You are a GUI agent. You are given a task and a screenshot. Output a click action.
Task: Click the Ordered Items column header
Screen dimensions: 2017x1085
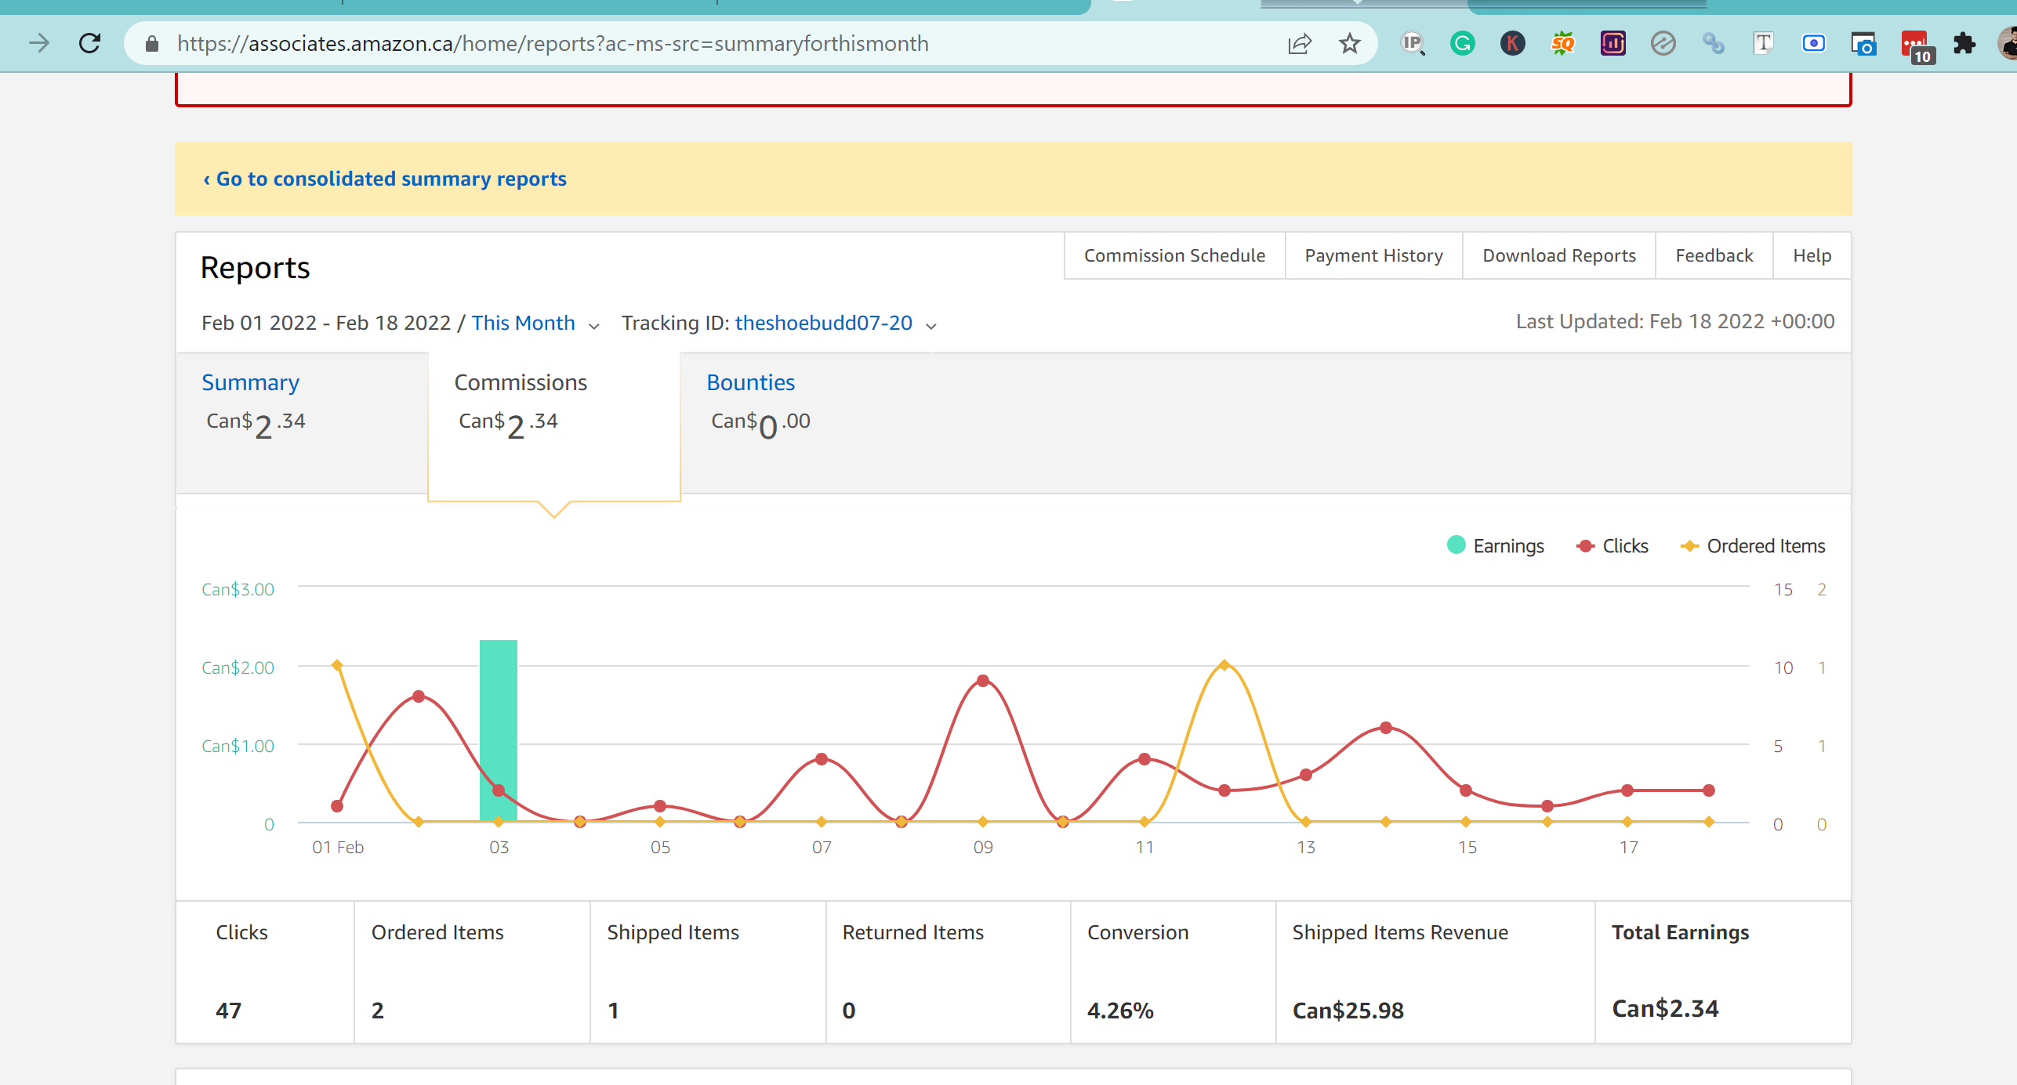click(437, 932)
